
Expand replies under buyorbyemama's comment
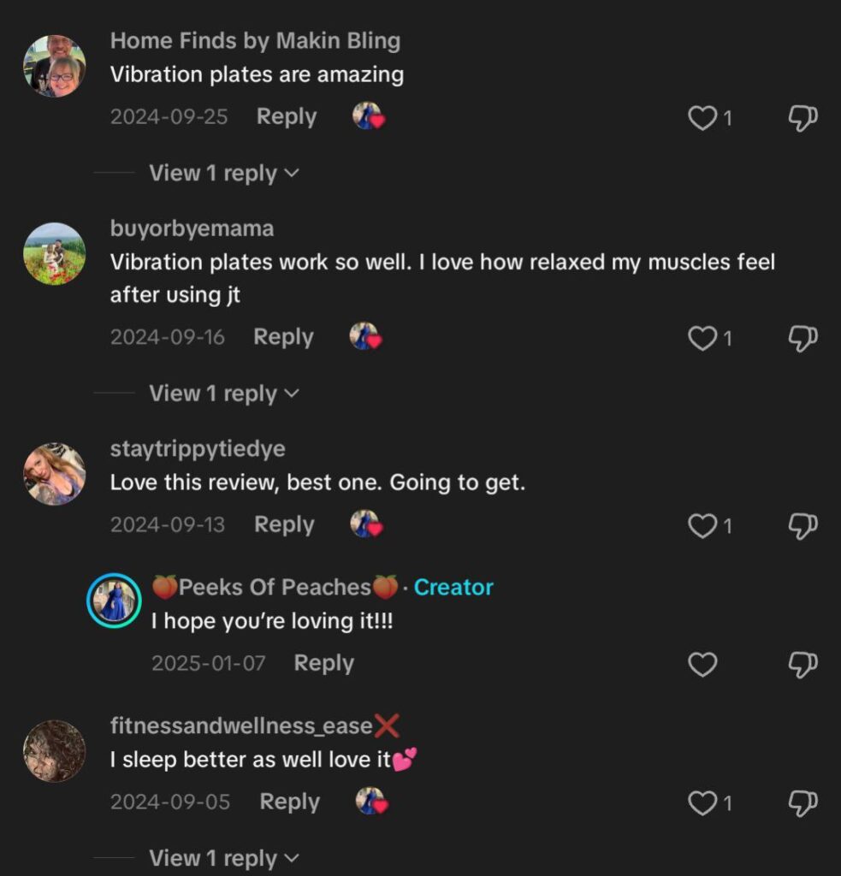224,394
